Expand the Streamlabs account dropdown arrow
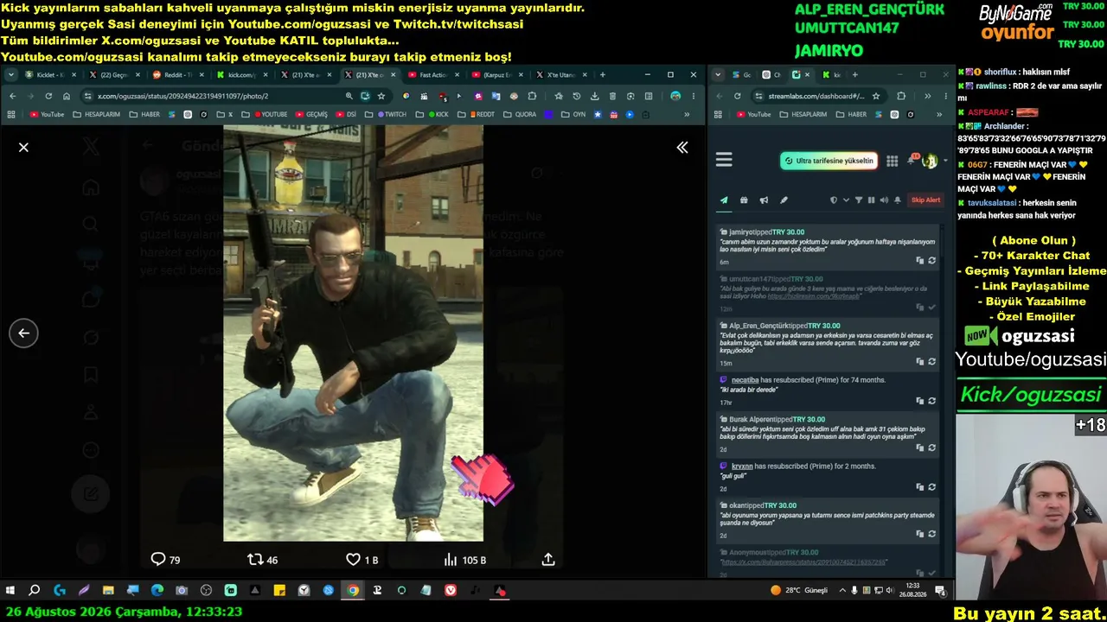 (x=945, y=161)
